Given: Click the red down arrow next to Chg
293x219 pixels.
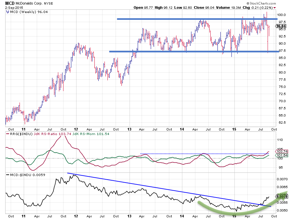Looking at the screenshot, I should click(274, 8).
